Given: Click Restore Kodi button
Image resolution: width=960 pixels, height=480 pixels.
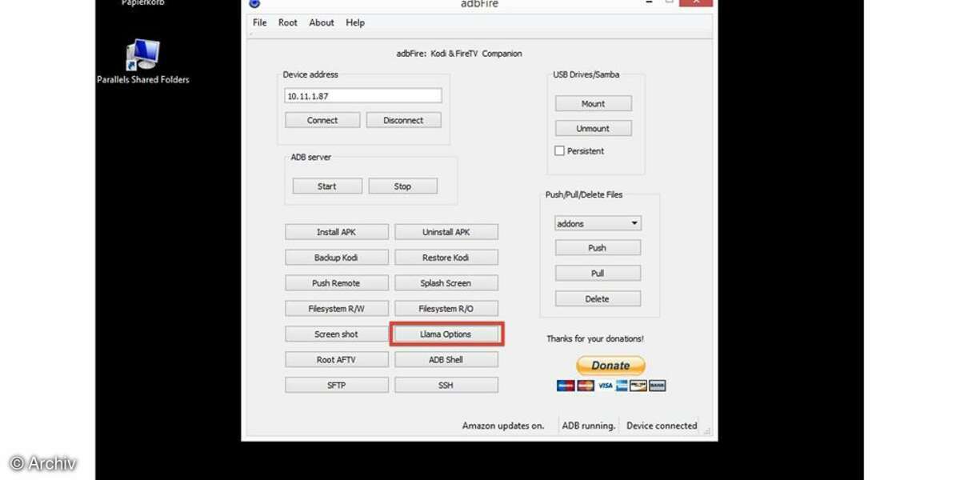Looking at the screenshot, I should 446,258.
